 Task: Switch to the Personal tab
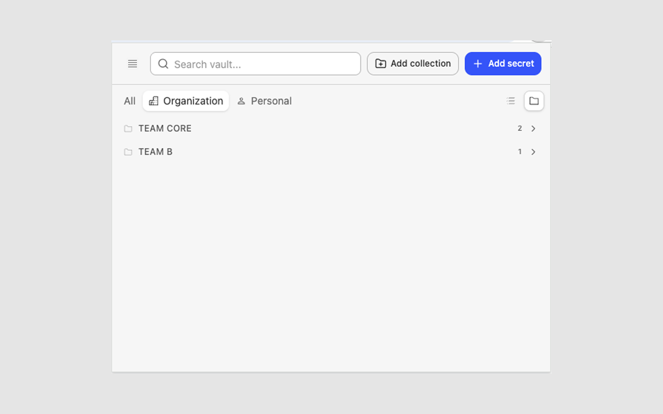pyautogui.click(x=264, y=101)
